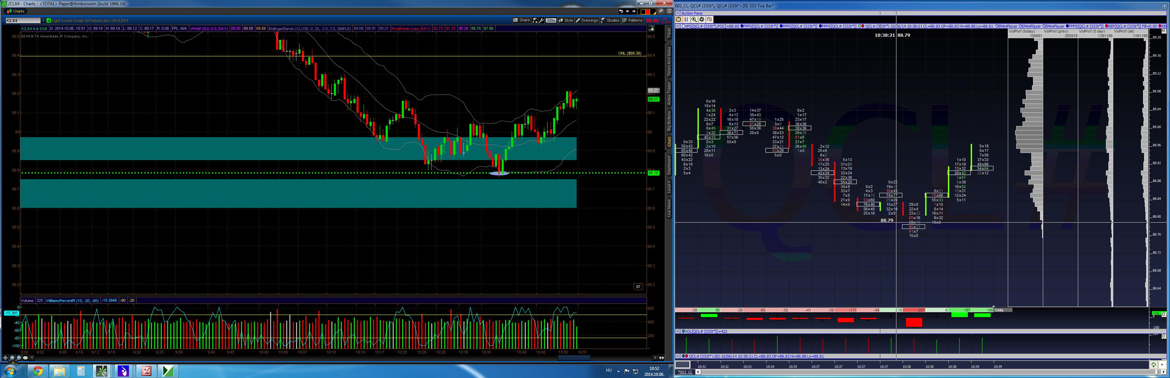Viewport: 1170px width, 378px height.
Task: Open the Drawings menu
Action: [587, 20]
